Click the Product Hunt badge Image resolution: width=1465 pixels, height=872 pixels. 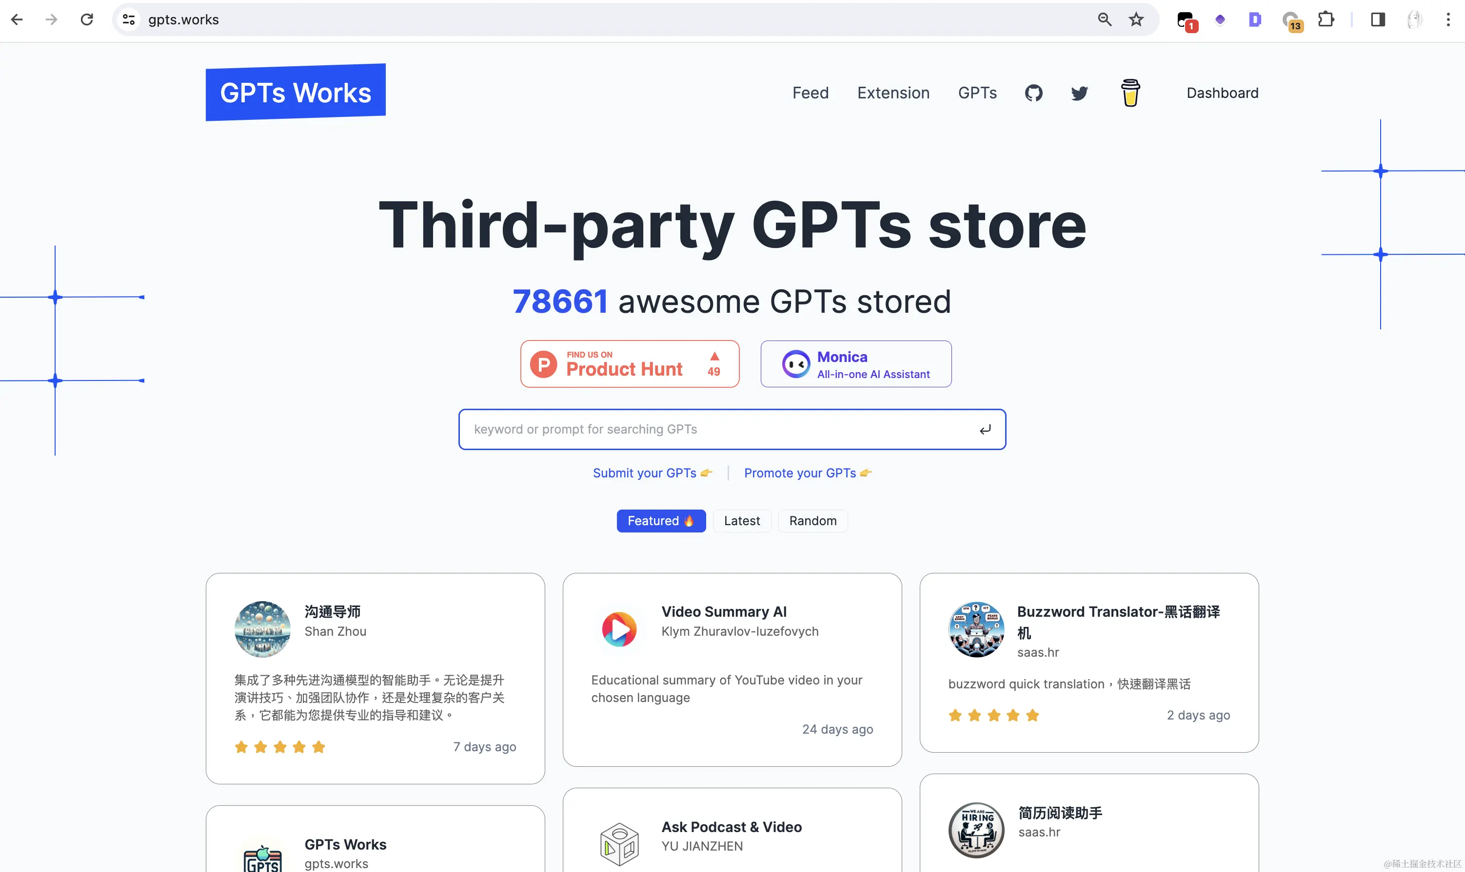pos(629,364)
